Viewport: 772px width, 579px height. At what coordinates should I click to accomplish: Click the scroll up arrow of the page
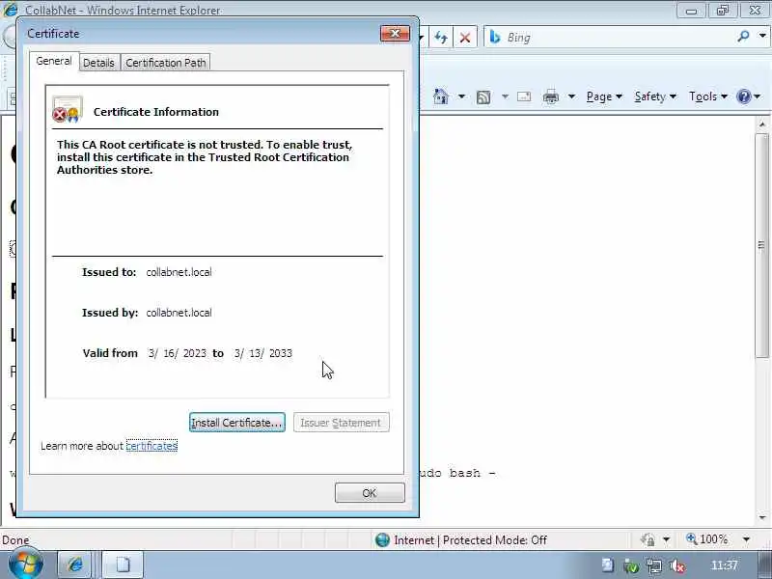[x=762, y=124]
